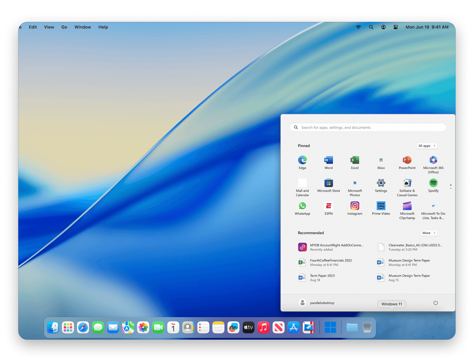Open Photos from the Dock
Viewport: 474px width, 364px height.
tap(143, 327)
